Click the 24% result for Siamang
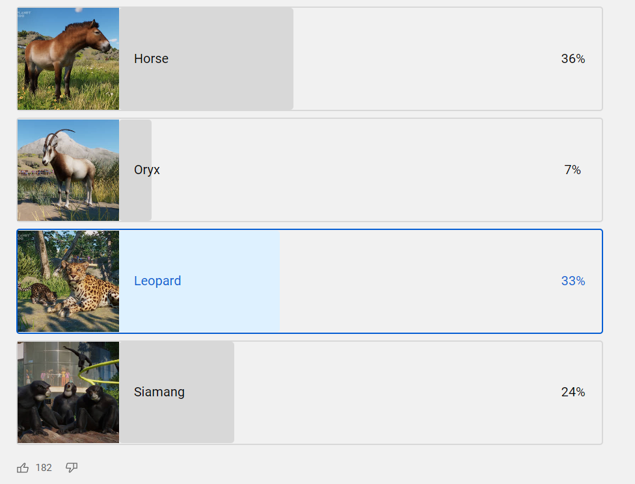The width and height of the screenshot is (635, 484). 573,392
